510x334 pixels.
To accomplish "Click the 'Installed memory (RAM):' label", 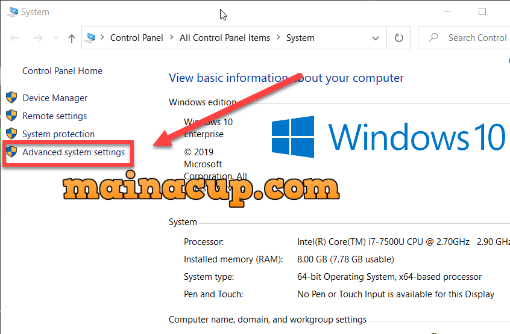I will coord(233,259).
